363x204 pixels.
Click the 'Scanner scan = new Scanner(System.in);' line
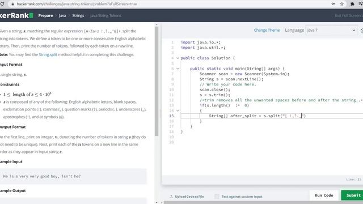click(244, 74)
